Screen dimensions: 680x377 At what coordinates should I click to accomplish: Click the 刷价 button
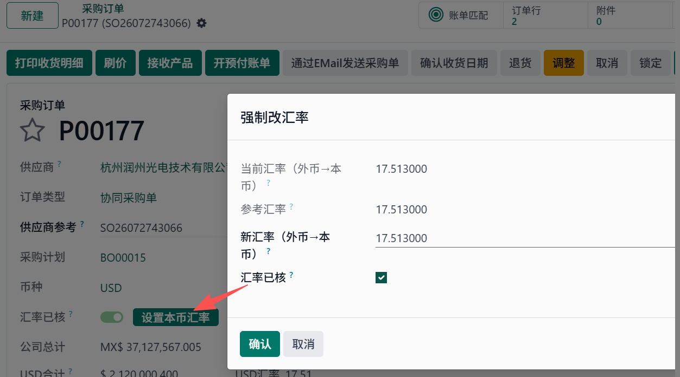pos(115,63)
